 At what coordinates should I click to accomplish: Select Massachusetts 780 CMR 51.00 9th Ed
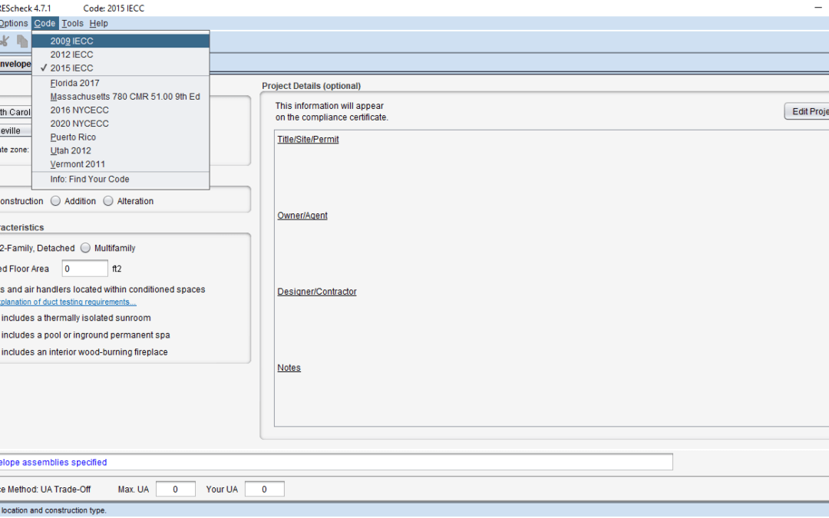[125, 97]
